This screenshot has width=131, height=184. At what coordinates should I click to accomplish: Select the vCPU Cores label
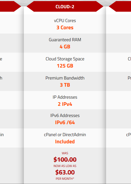tap(65, 21)
